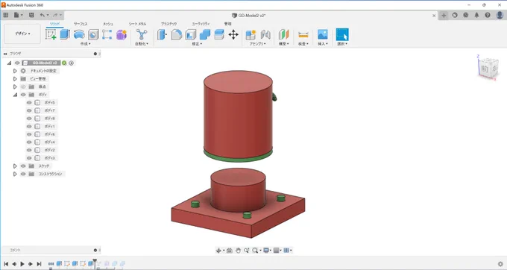507x270 pixels.
Task: Redo with the forward arrow icon
Action: [55, 15]
